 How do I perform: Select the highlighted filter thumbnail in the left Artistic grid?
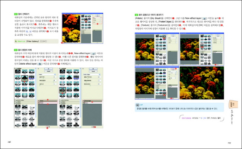[x=24, y=78]
